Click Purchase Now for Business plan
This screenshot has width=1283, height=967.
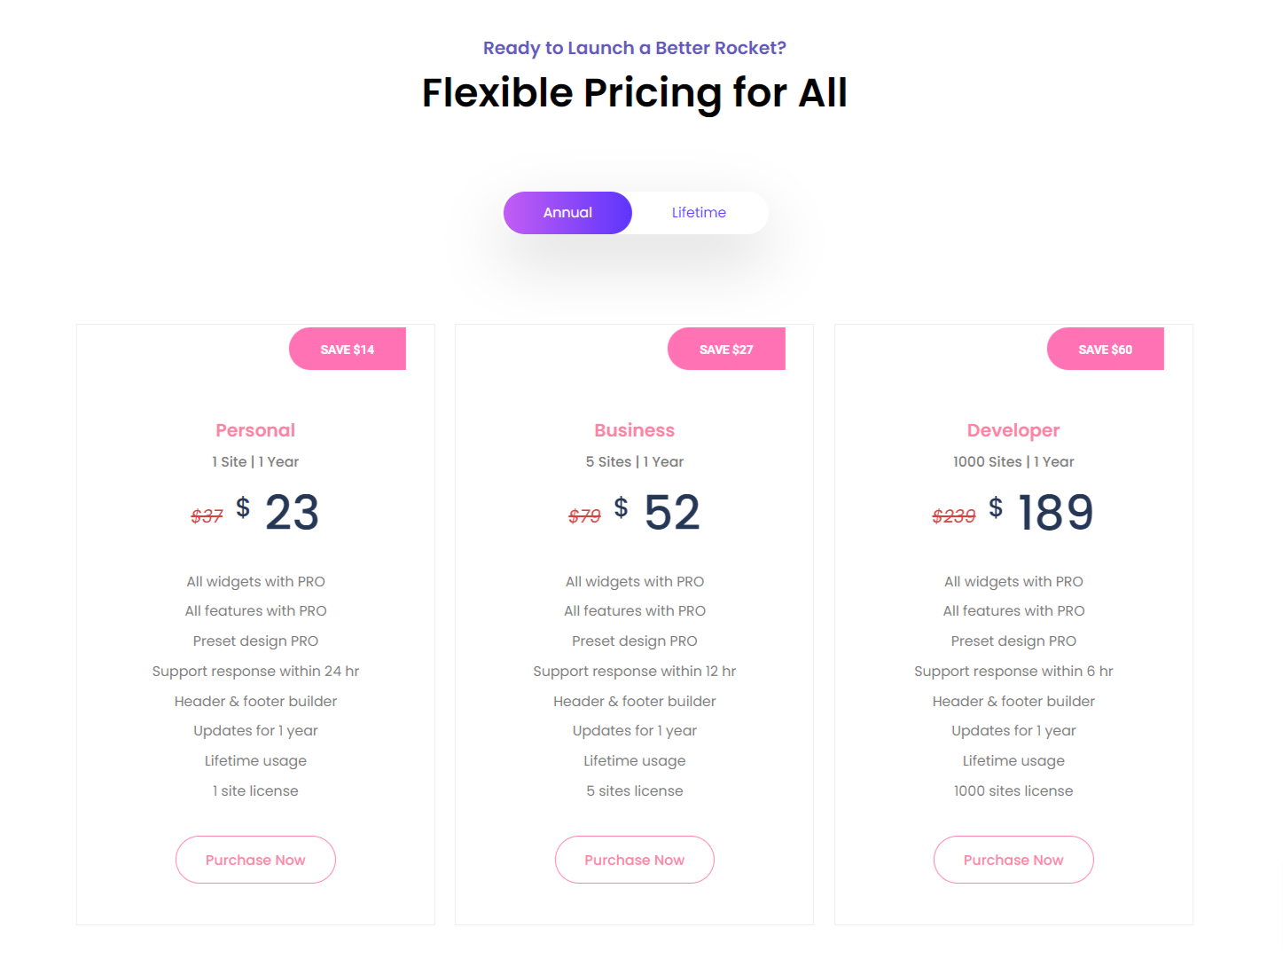coord(635,860)
